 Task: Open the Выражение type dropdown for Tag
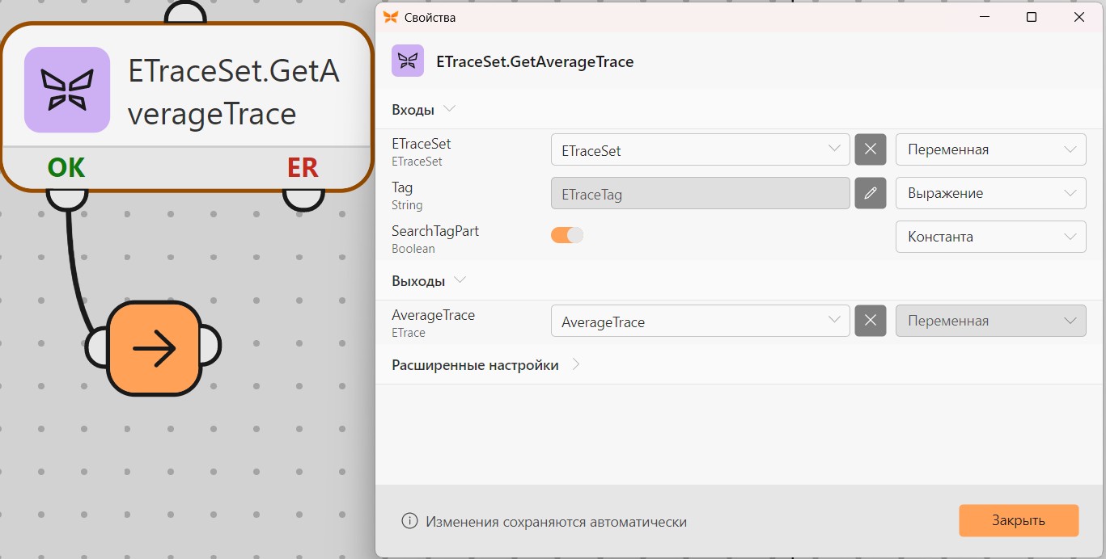tap(991, 193)
